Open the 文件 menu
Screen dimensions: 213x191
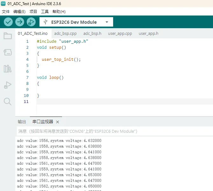click(x=6, y=12)
